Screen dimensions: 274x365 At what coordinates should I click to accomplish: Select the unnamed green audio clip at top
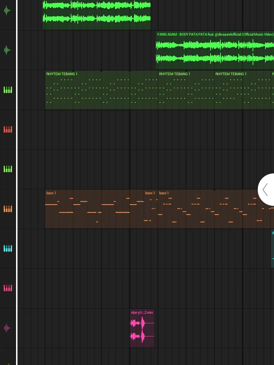coord(97,15)
